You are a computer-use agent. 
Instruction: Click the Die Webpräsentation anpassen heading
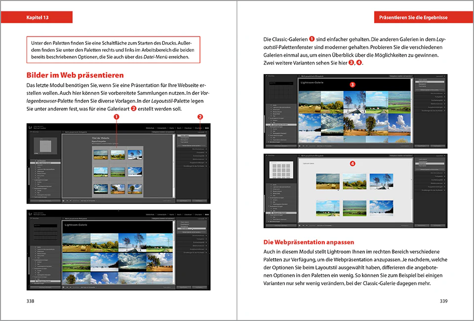[x=309, y=242]
